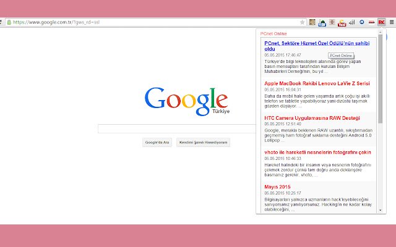Click the Google'da Ara button
Viewport: 396px width, 247px height.
(x=157, y=143)
